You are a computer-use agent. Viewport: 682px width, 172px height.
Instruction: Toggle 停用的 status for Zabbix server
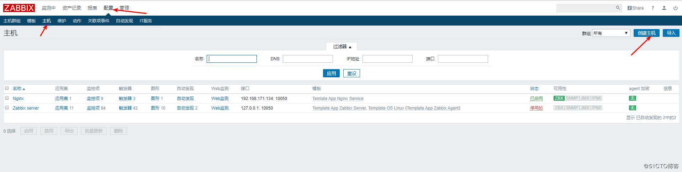point(536,108)
